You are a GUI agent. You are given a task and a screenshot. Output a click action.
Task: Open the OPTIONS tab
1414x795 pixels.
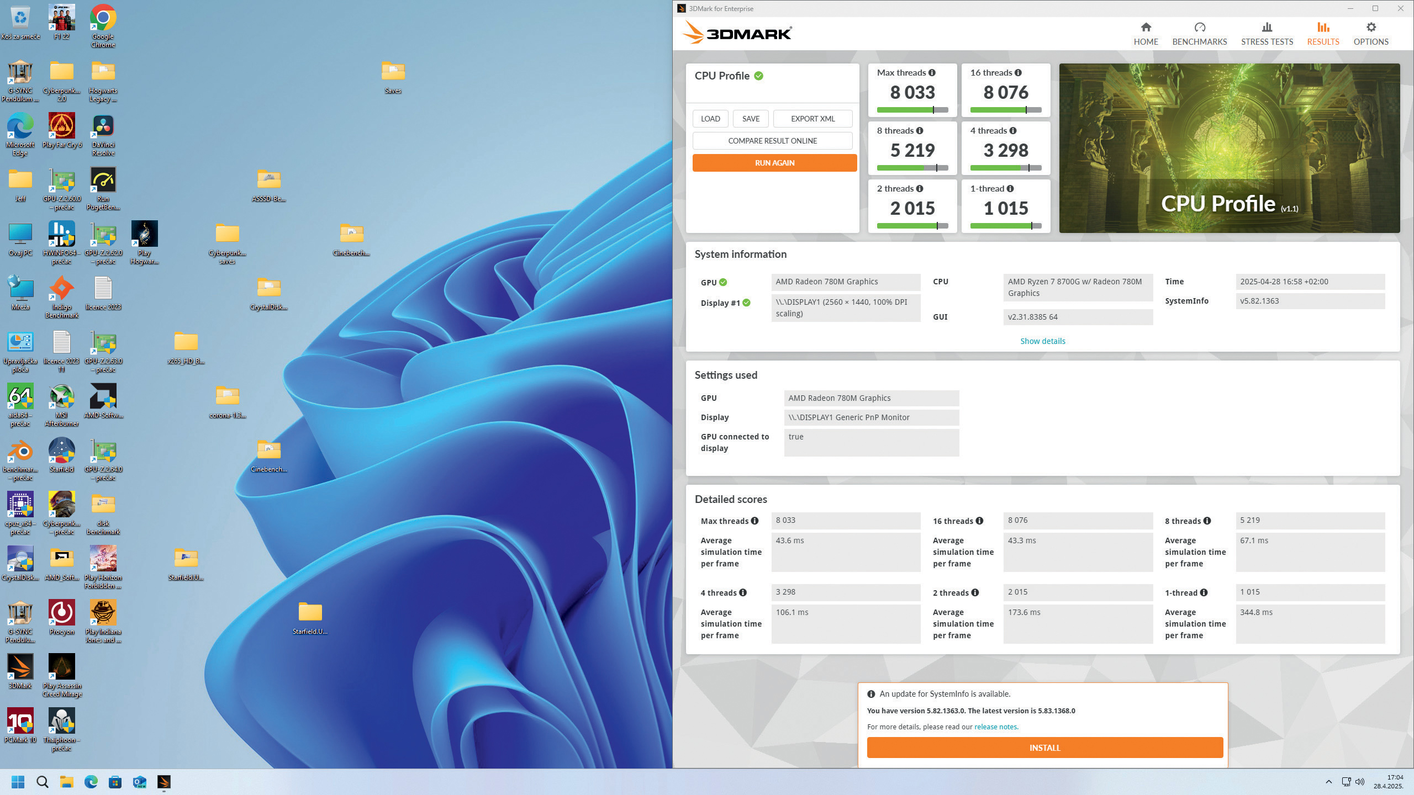click(x=1370, y=34)
